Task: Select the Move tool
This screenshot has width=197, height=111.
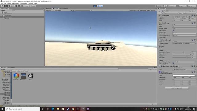Action: click(x=6, y=6)
